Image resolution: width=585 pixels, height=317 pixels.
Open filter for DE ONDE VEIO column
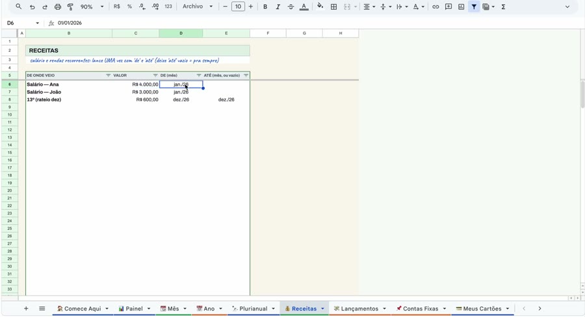[108, 75]
